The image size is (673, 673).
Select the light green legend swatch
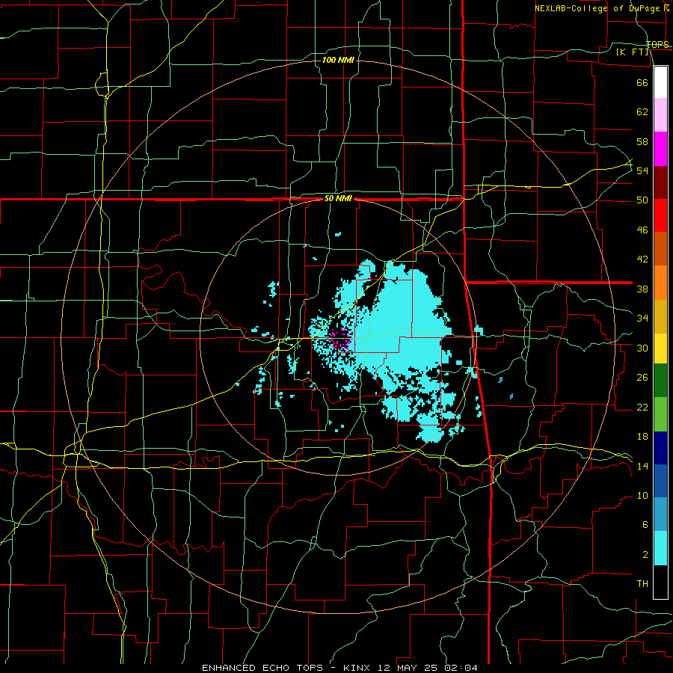coord(660,414)
